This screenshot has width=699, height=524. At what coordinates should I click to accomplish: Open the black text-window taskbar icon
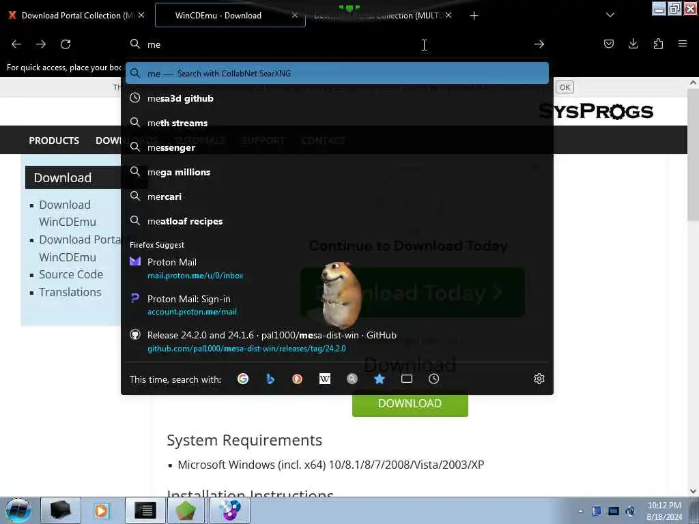[145, 510]
